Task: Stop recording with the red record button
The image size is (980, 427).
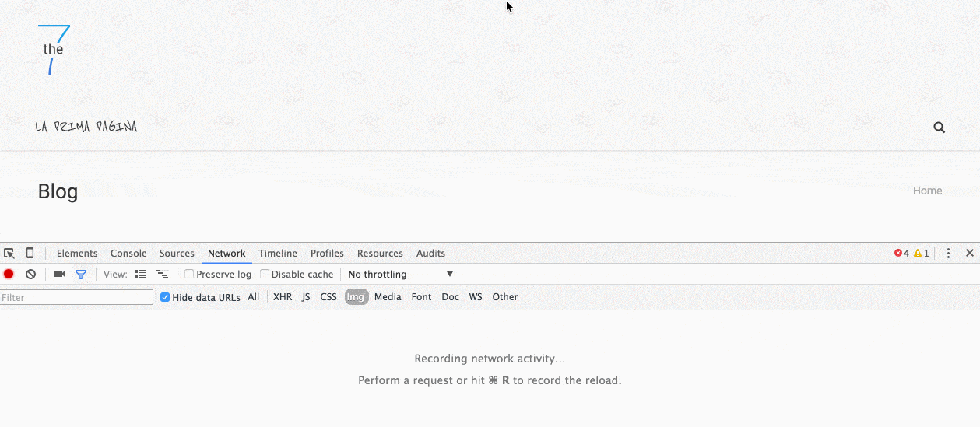Action: [x=9, y=275]
